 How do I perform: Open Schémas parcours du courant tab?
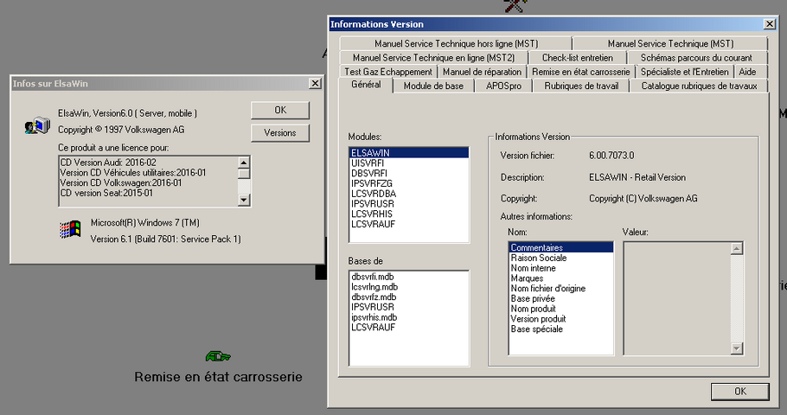click(697, 58)
